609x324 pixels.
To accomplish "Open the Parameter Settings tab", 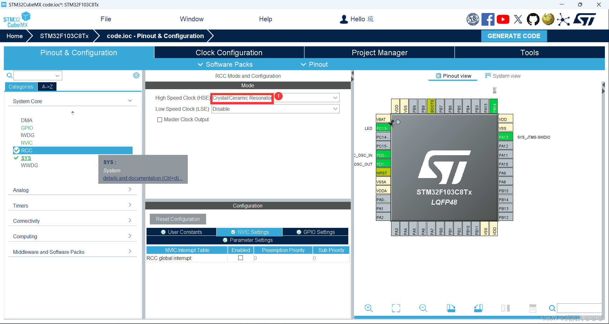I will pyautogui.click(x=248, y=240).
